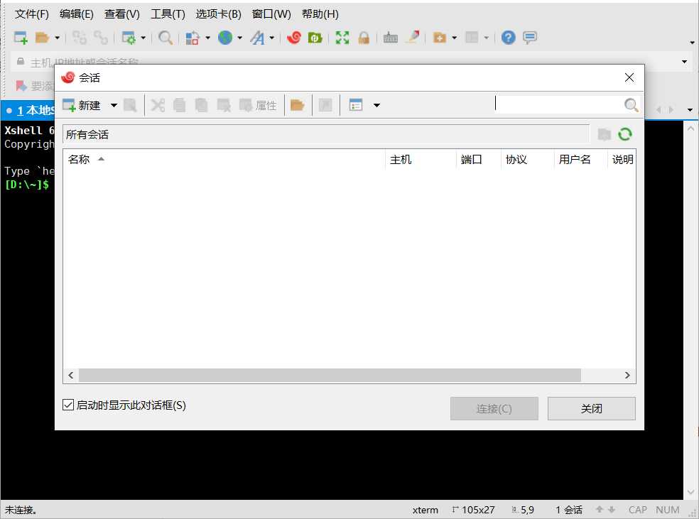Open the 工具(T) menu
Screen dimensions: 699x519
click(168, 14)
